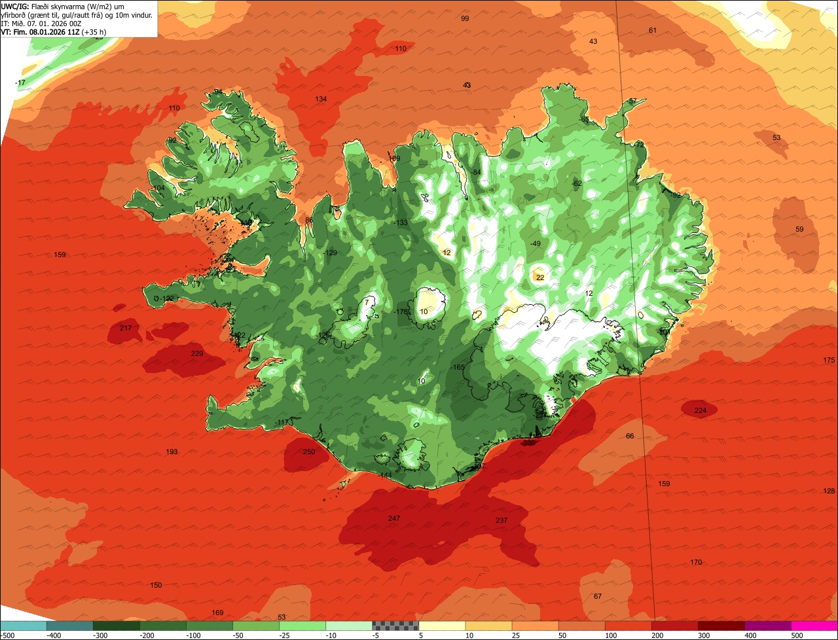838x640 pixels.
Task: Click the -400 to -300 dark teal legend swatch
Action: 70,626
